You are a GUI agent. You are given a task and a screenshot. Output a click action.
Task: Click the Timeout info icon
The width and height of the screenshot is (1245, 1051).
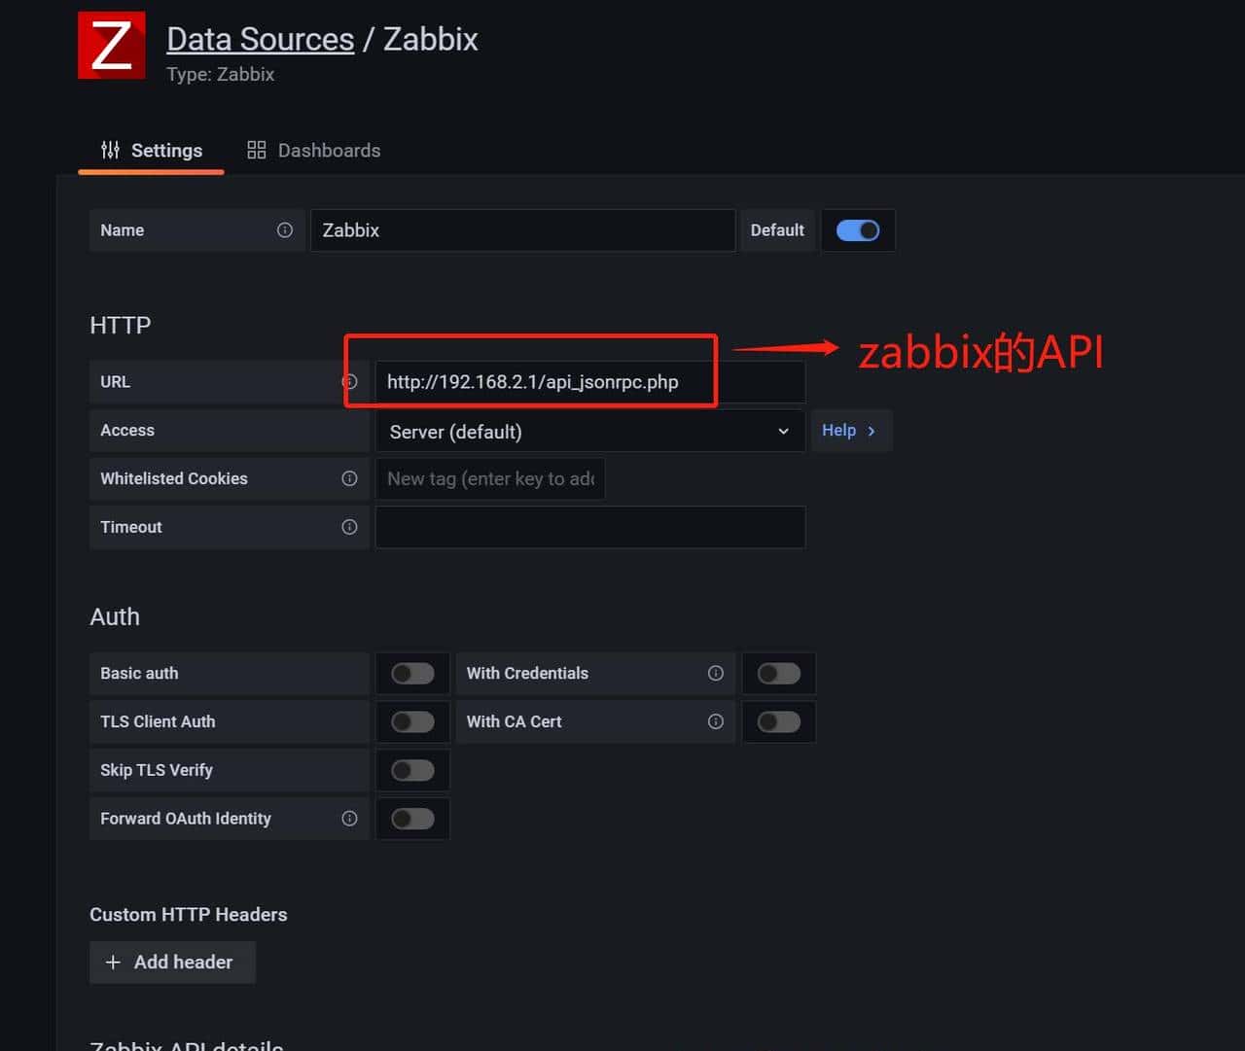pos(349,527)
